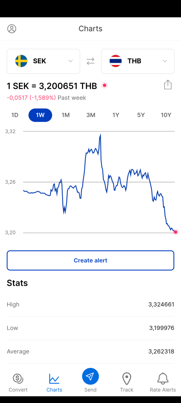Image resolution: width=181 pixels, height=403 pixels.
Task: Tap the Swedish flag icon
Action: (x=21, y=61)
